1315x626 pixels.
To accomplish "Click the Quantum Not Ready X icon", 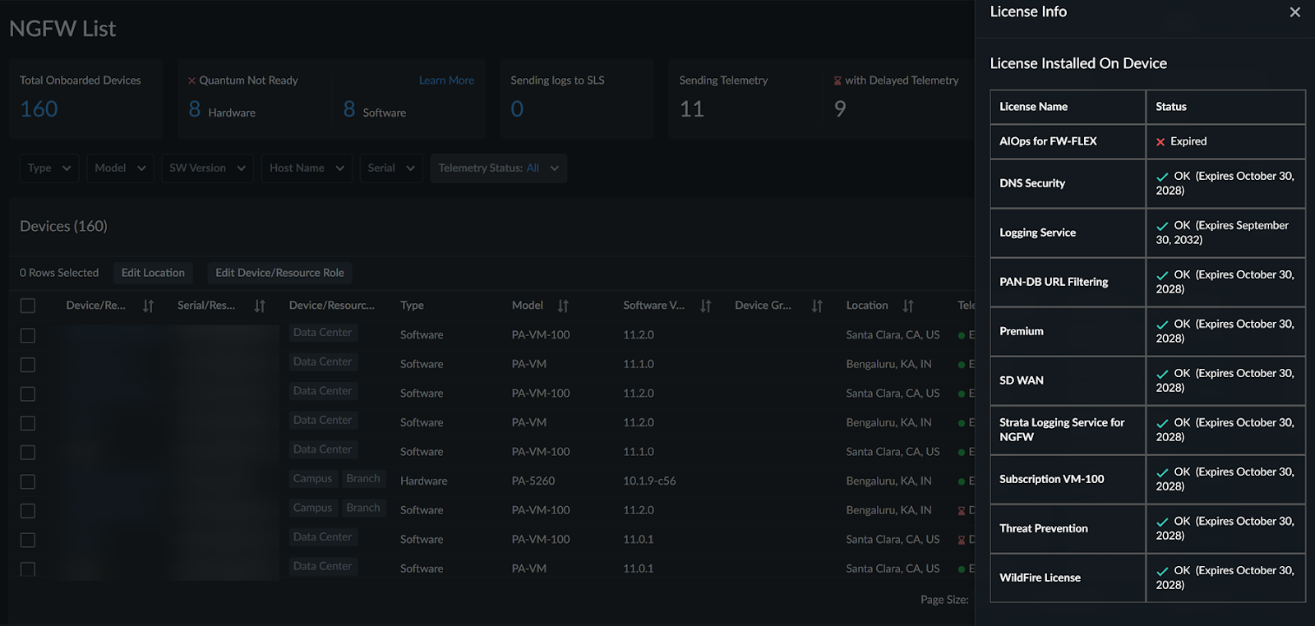I will coord(191,81).
